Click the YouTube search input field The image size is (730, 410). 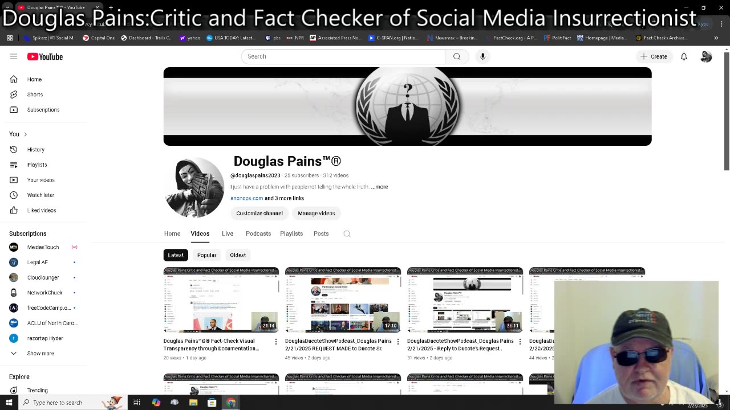tap(343, 56)
